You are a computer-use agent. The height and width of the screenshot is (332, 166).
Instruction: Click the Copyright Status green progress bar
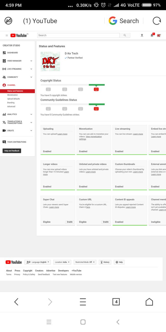pos(97,85)
